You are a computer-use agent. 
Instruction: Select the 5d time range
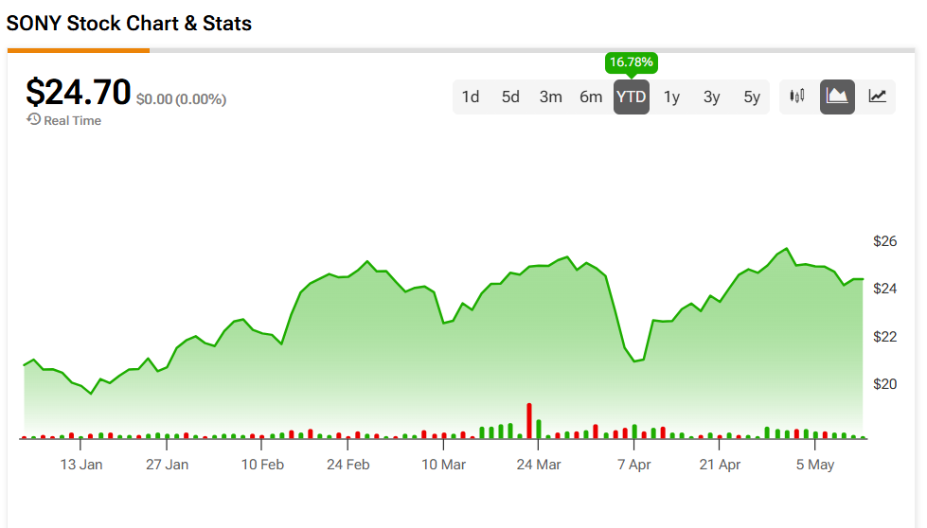510,97
